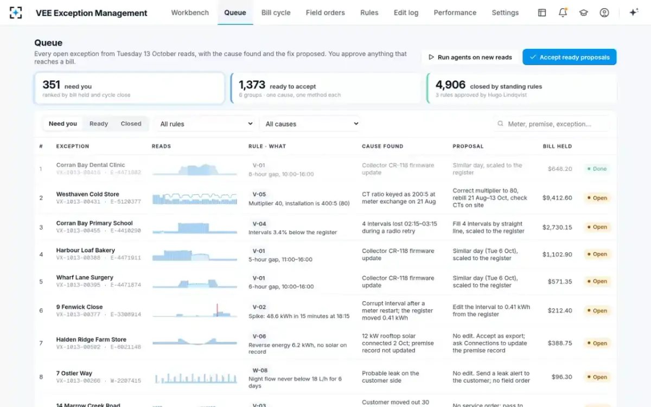The height and width of the screenshot is (407, 651).
Task: View reads sparkline for Westhaven Cold Store
Action: tap(195, 198)
